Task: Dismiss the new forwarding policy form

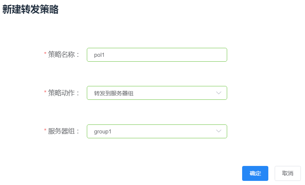Action: (x=287, y=173)
